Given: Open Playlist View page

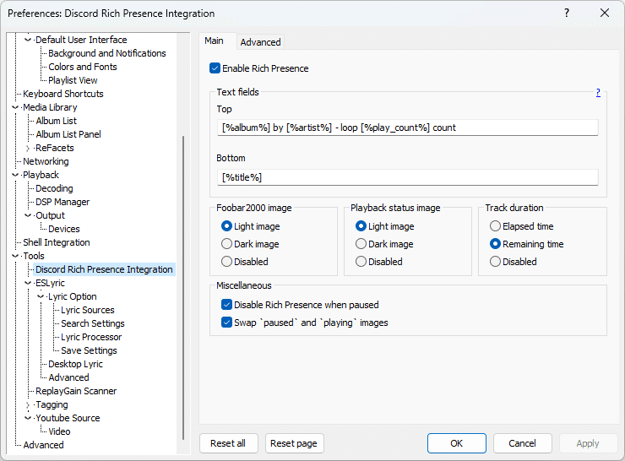Looking at the screenshot, I should click(x=73, y=80).
